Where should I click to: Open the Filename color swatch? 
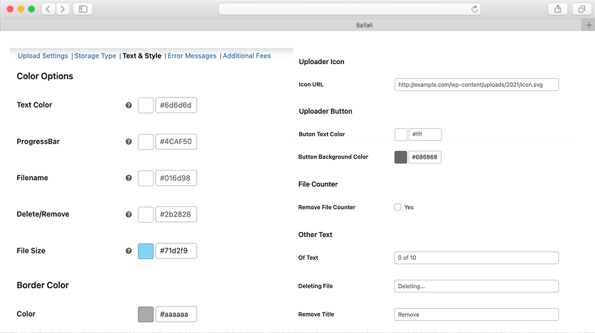click(146, 178)
